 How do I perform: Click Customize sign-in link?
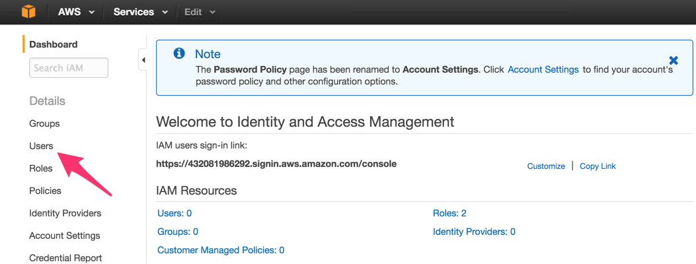pos(546,166)
